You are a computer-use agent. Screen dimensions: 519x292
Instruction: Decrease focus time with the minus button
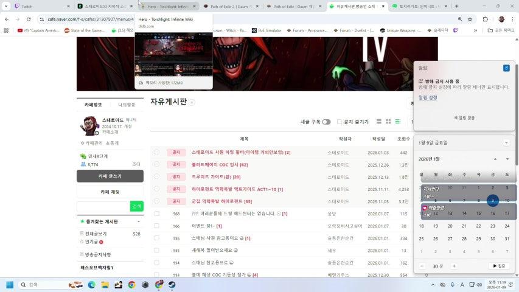[x=422, y=266]
